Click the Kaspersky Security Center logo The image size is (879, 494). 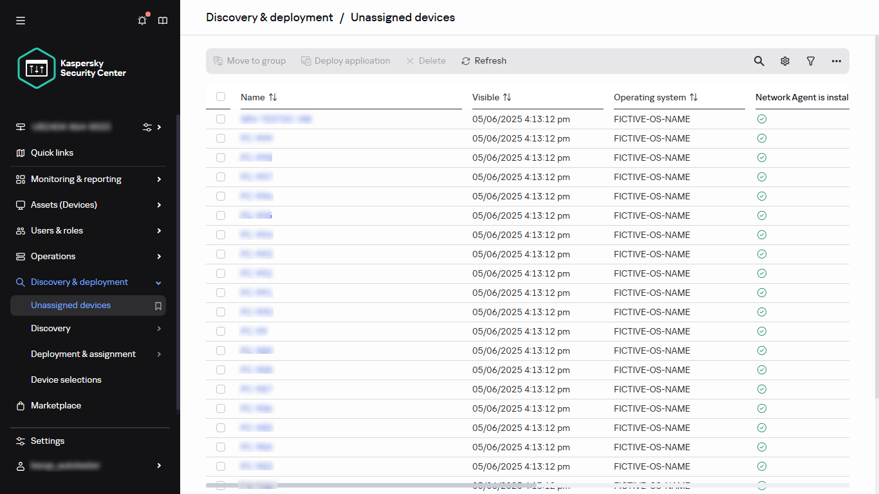pyautogui.click(x=37, y=68)
